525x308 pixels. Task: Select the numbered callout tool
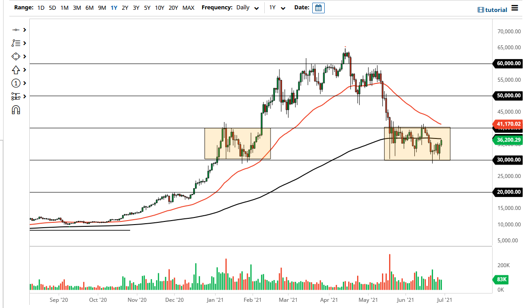click(x=16, y=83)
